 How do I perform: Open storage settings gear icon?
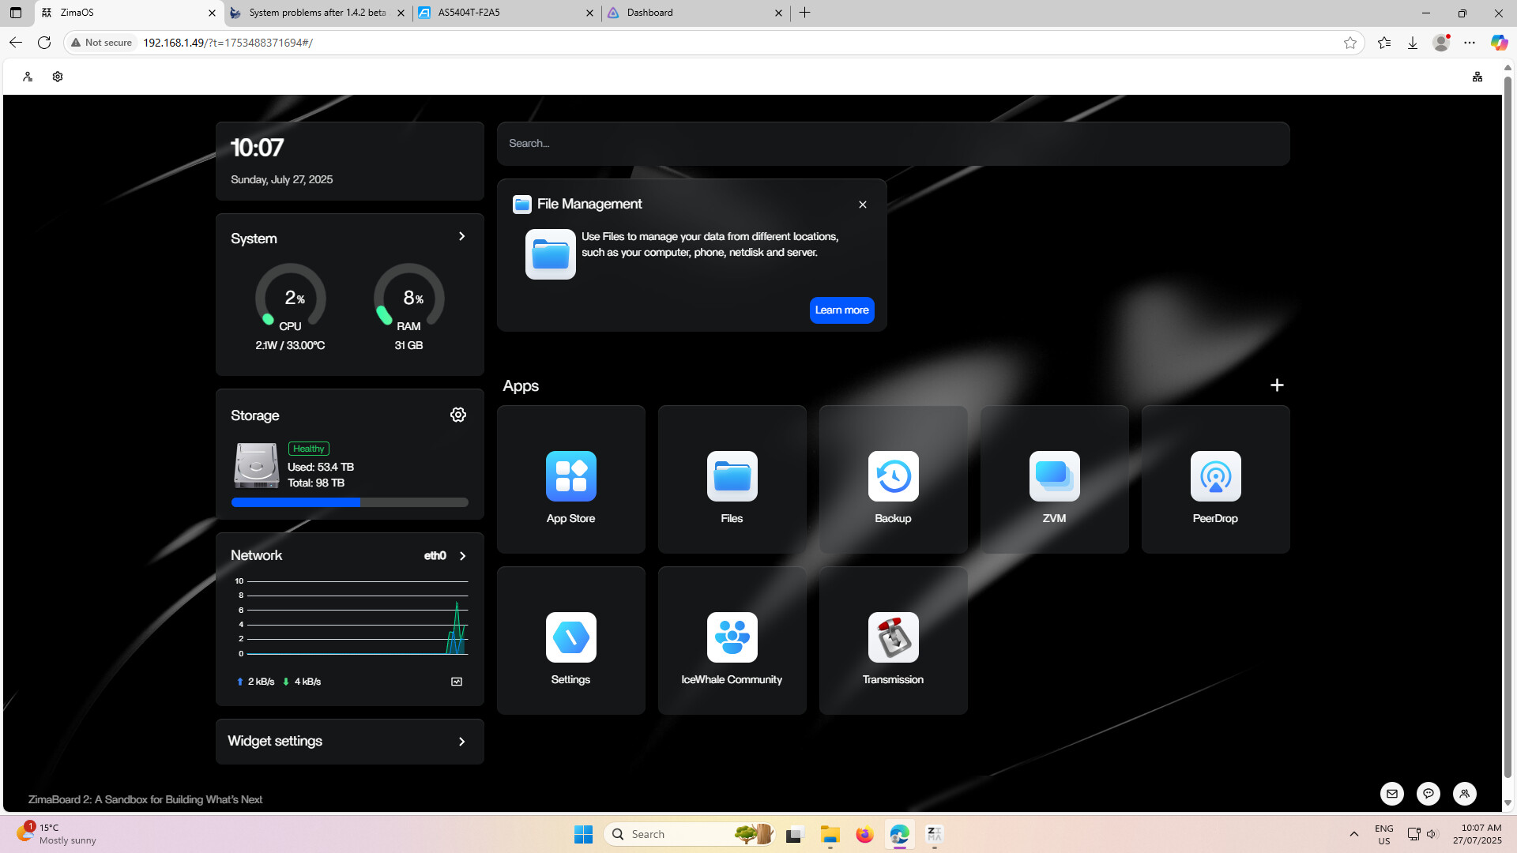pos(458,415)
